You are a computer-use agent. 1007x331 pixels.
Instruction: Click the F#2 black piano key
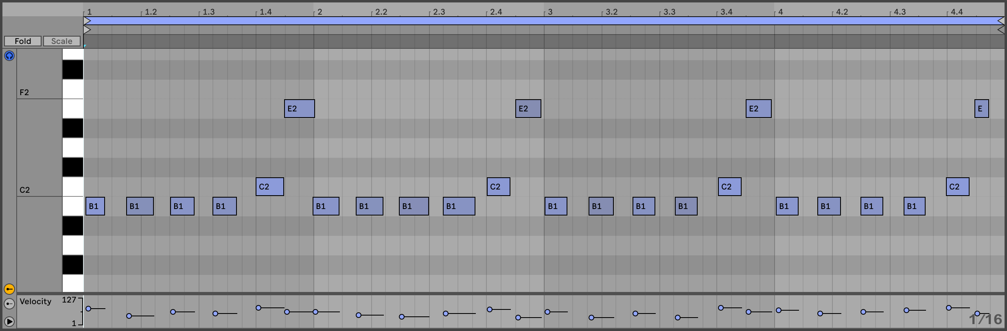[73, 70]
